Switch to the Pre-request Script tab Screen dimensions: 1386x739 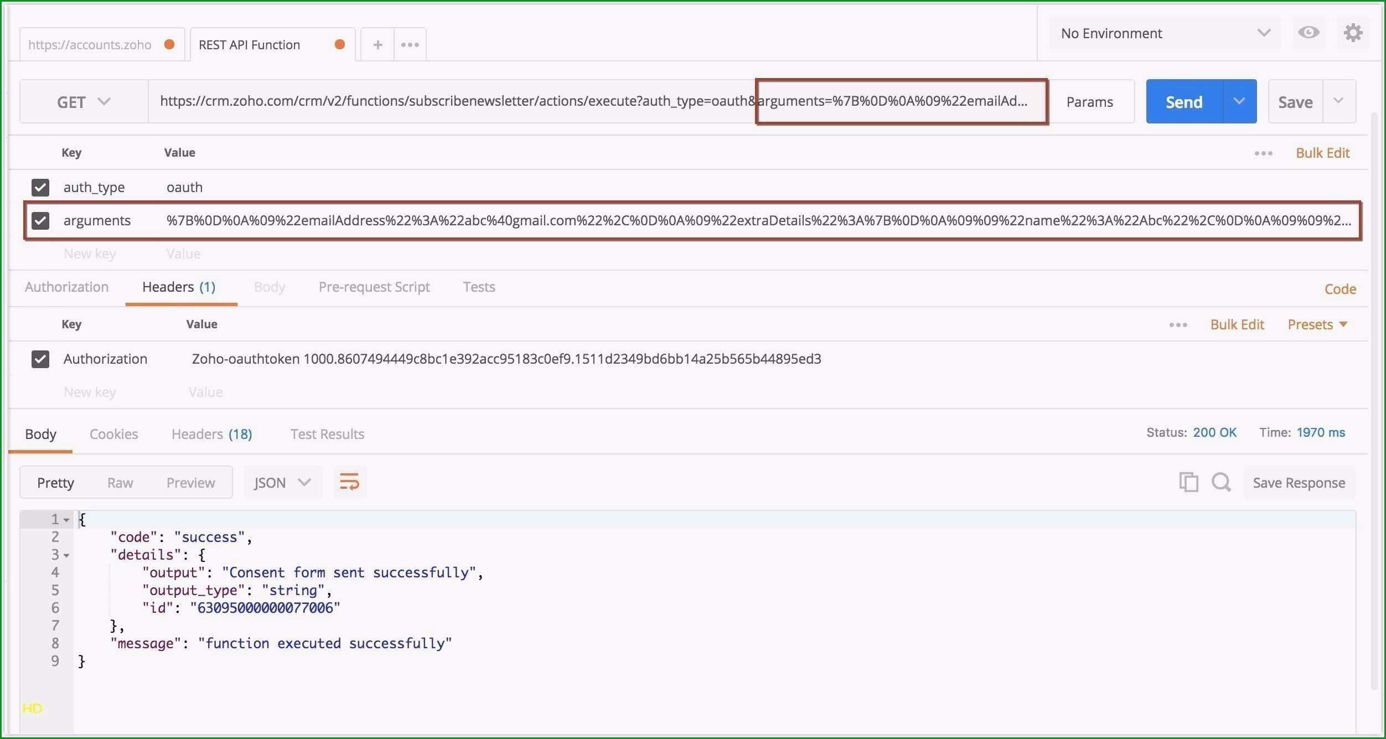pyautogui.click(x=373, y=286)
